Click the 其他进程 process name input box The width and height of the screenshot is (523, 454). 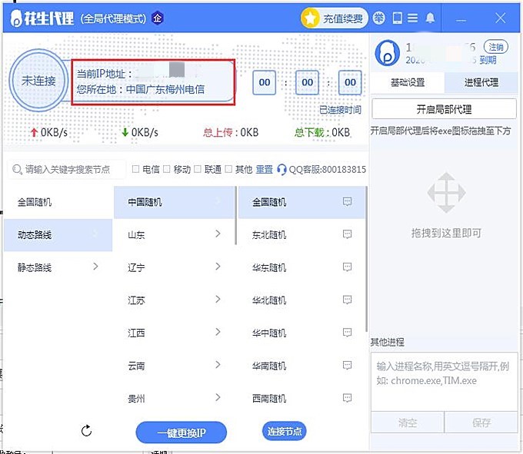[x=445, y=382]
